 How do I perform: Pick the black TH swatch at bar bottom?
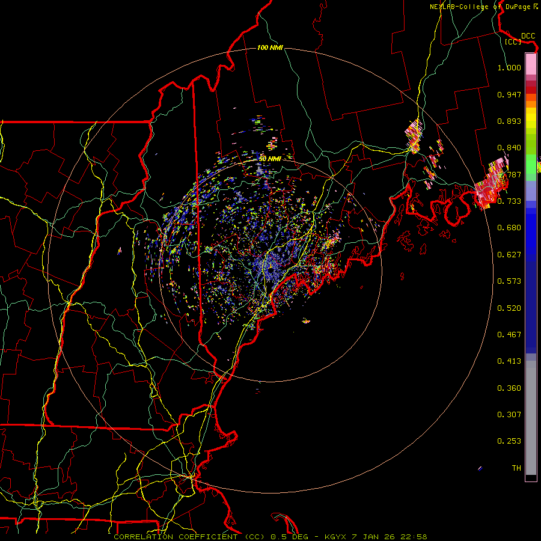531,477
